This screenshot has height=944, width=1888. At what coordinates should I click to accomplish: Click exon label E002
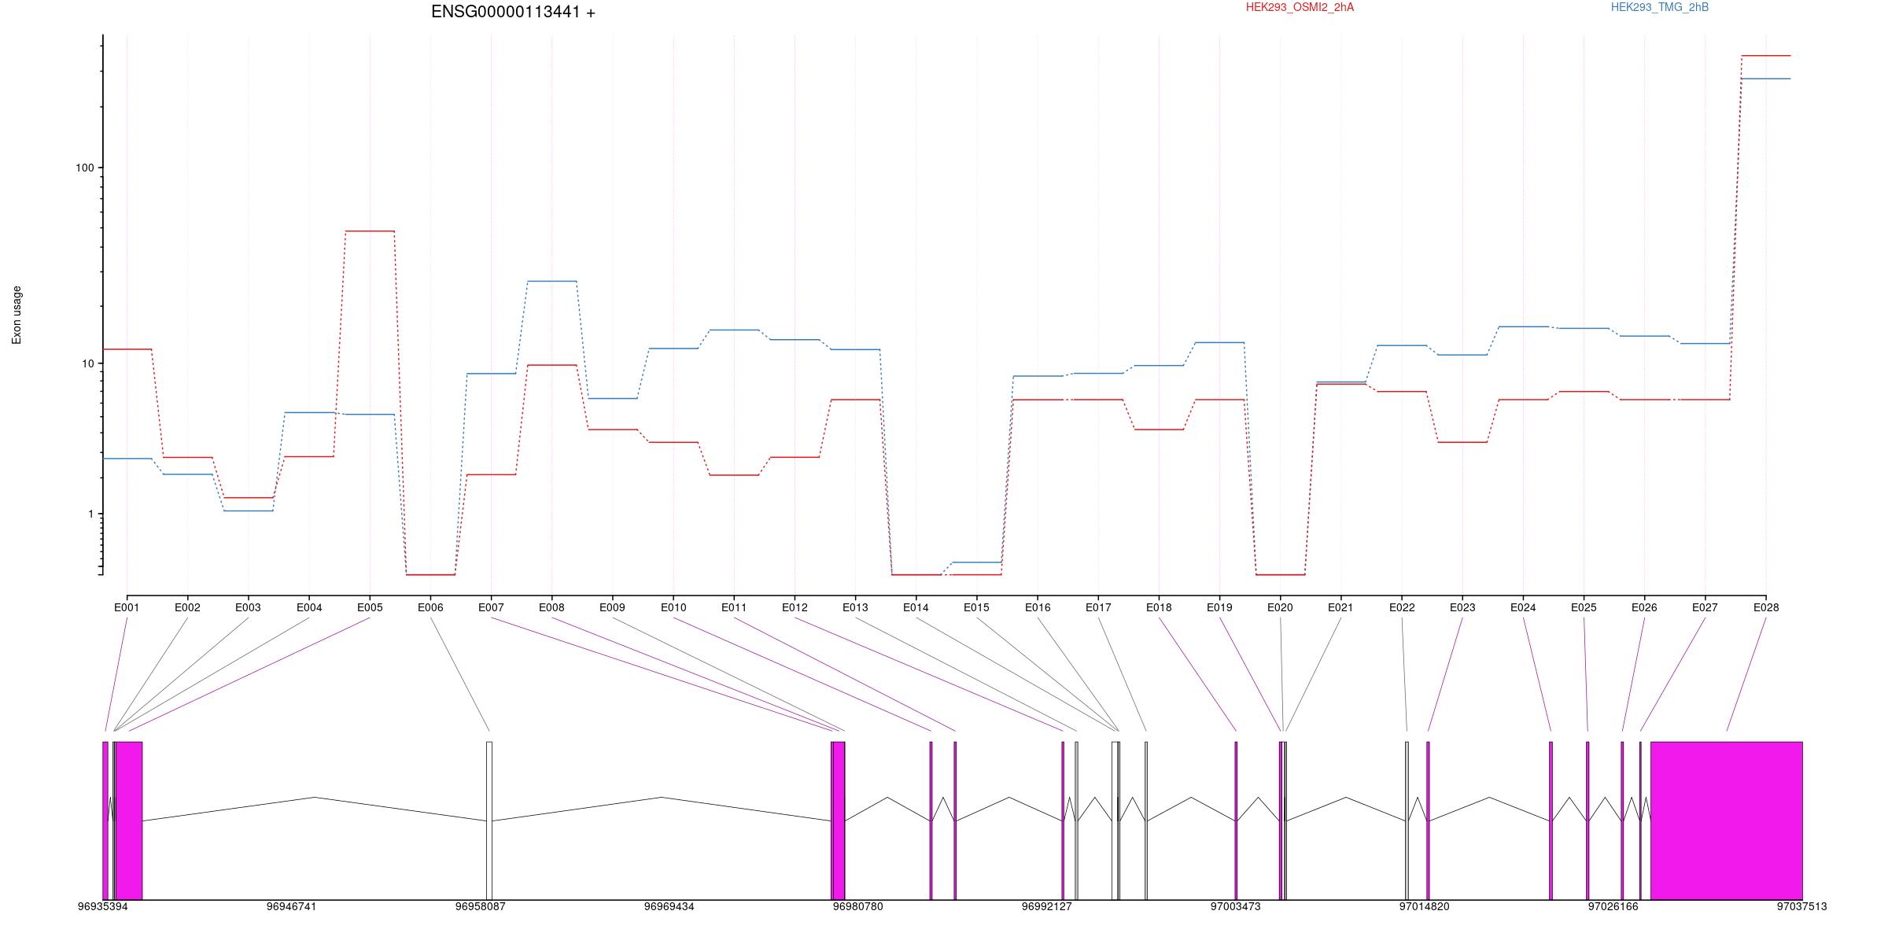tap(187, 607)
